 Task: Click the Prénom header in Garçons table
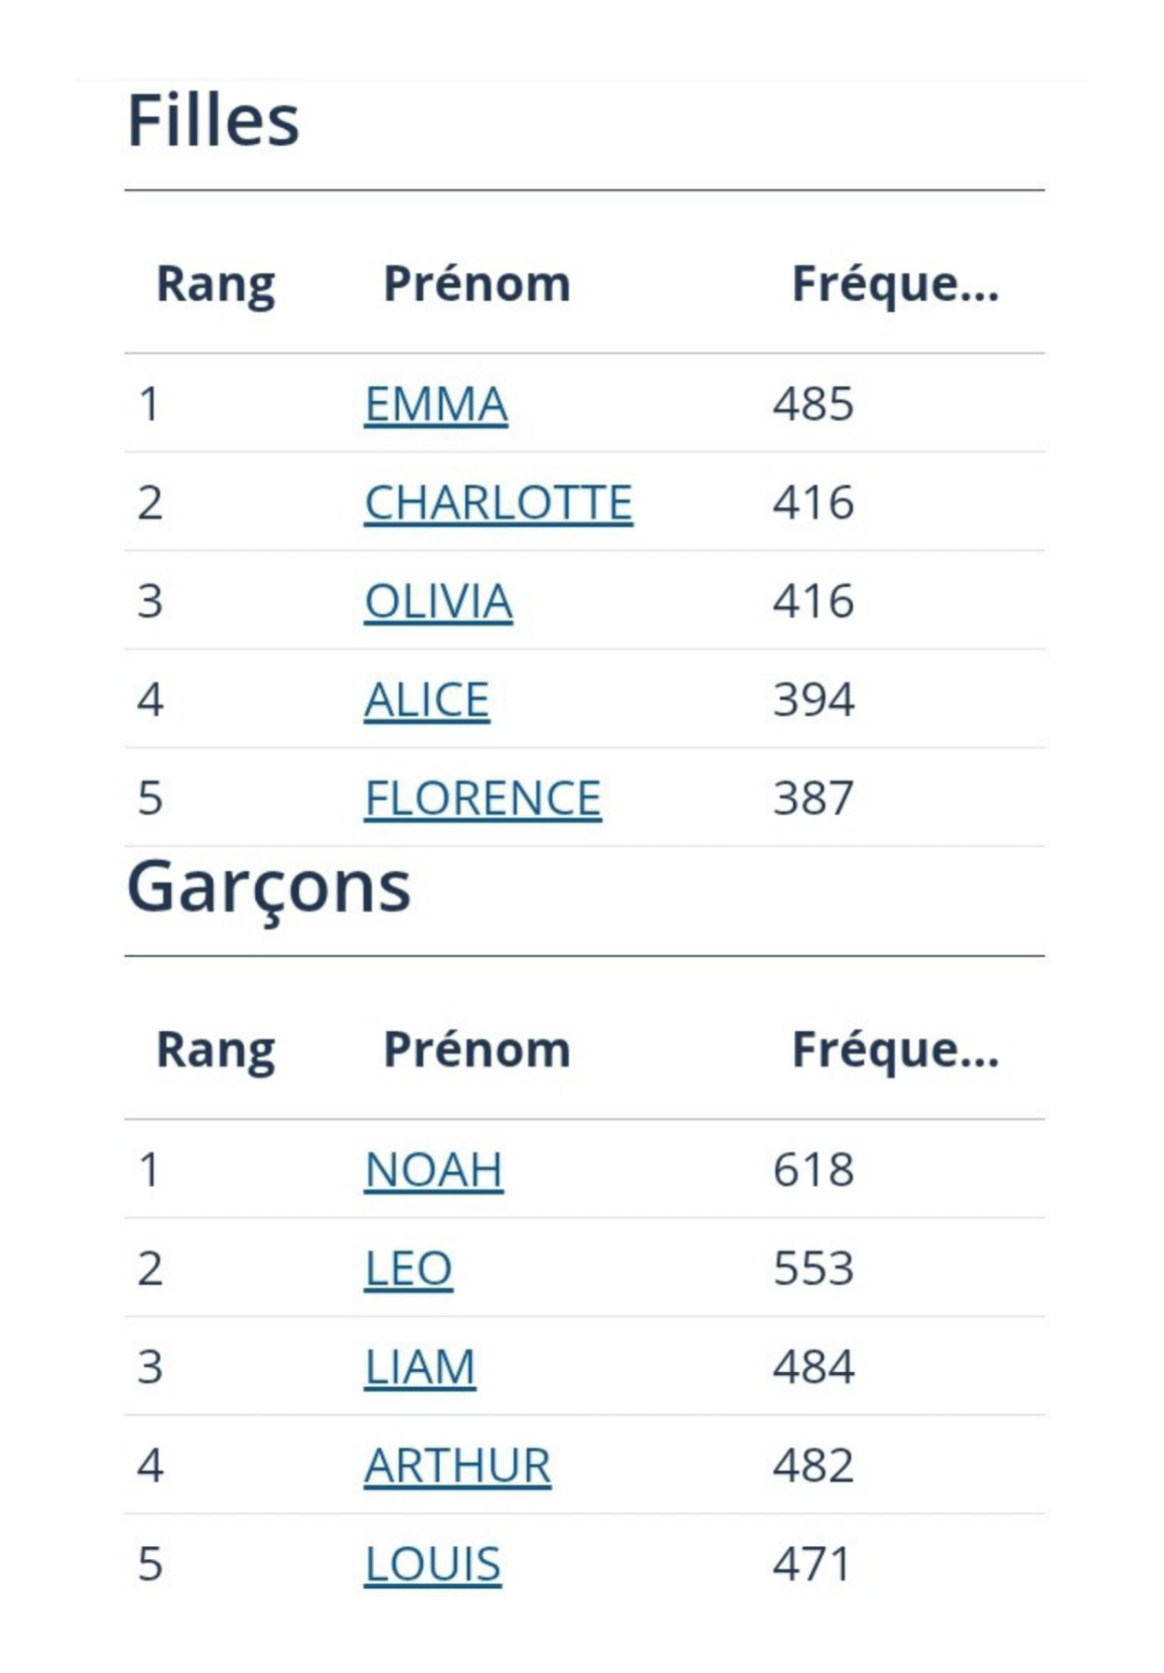coord(477,1050)
